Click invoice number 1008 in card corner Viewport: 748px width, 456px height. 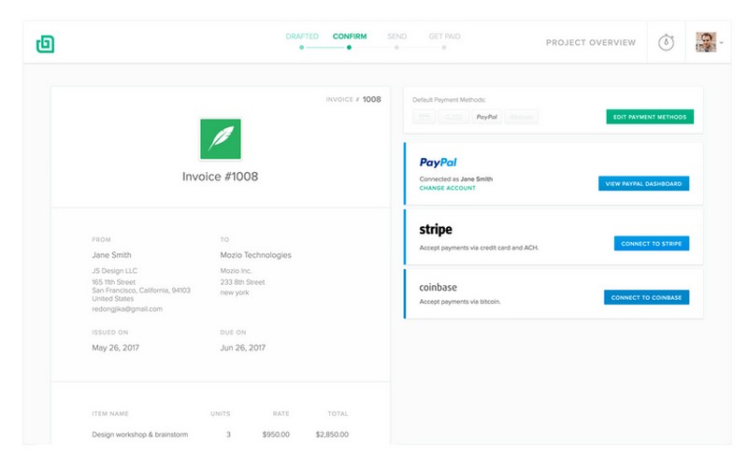click(371, 99)
